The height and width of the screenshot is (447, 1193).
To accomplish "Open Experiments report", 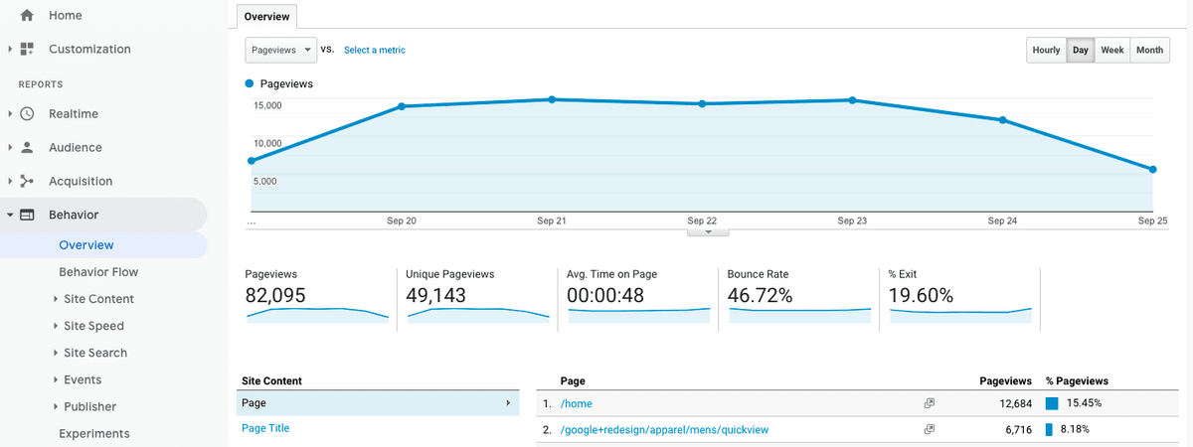I will [x=94, y=433].
